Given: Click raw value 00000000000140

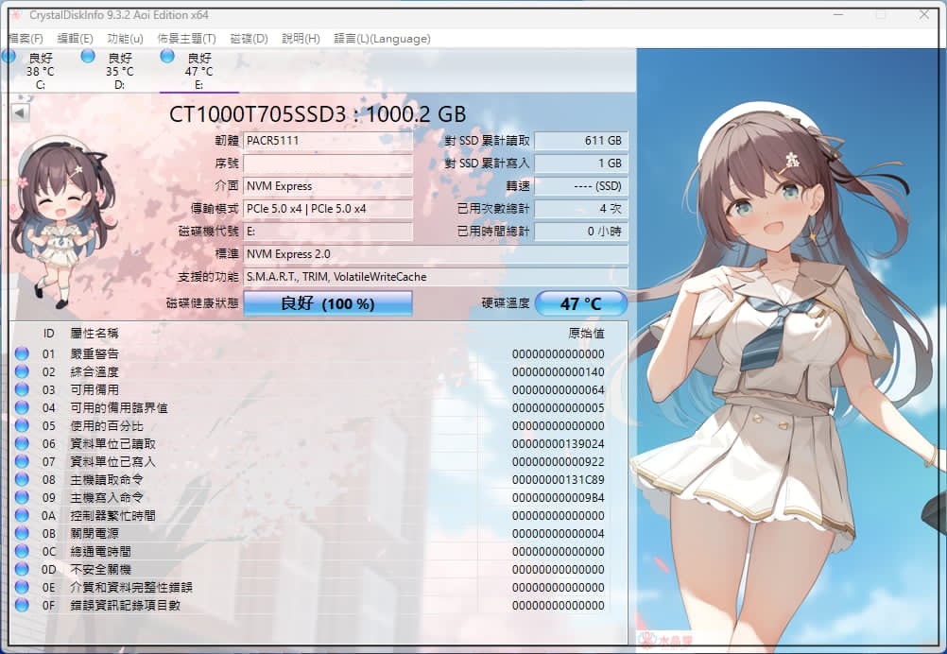Looking at the screenshot, I should click(558, 371).
